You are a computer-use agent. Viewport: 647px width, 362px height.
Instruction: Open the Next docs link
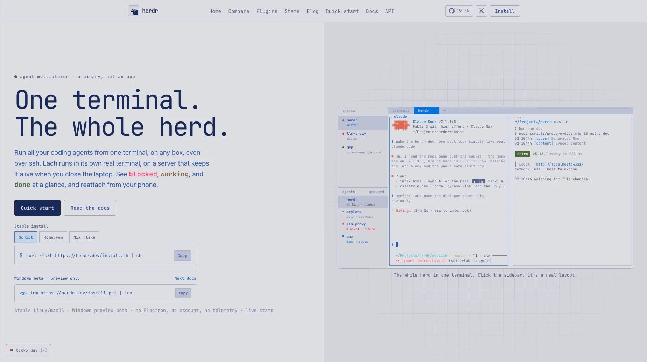185,278
